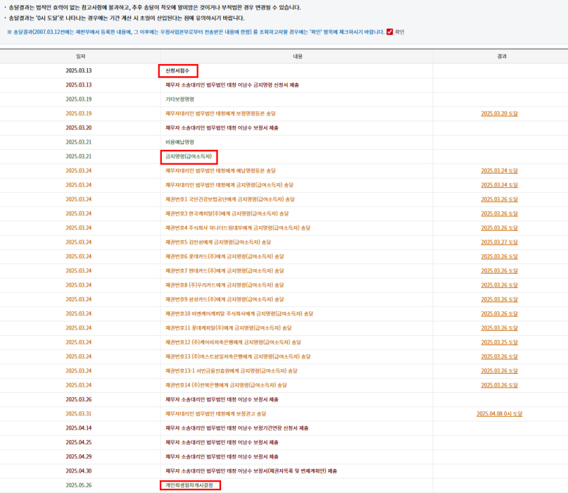
Task: Click the boxed 금지명령(급여소득자) entry
Action: 189,157
